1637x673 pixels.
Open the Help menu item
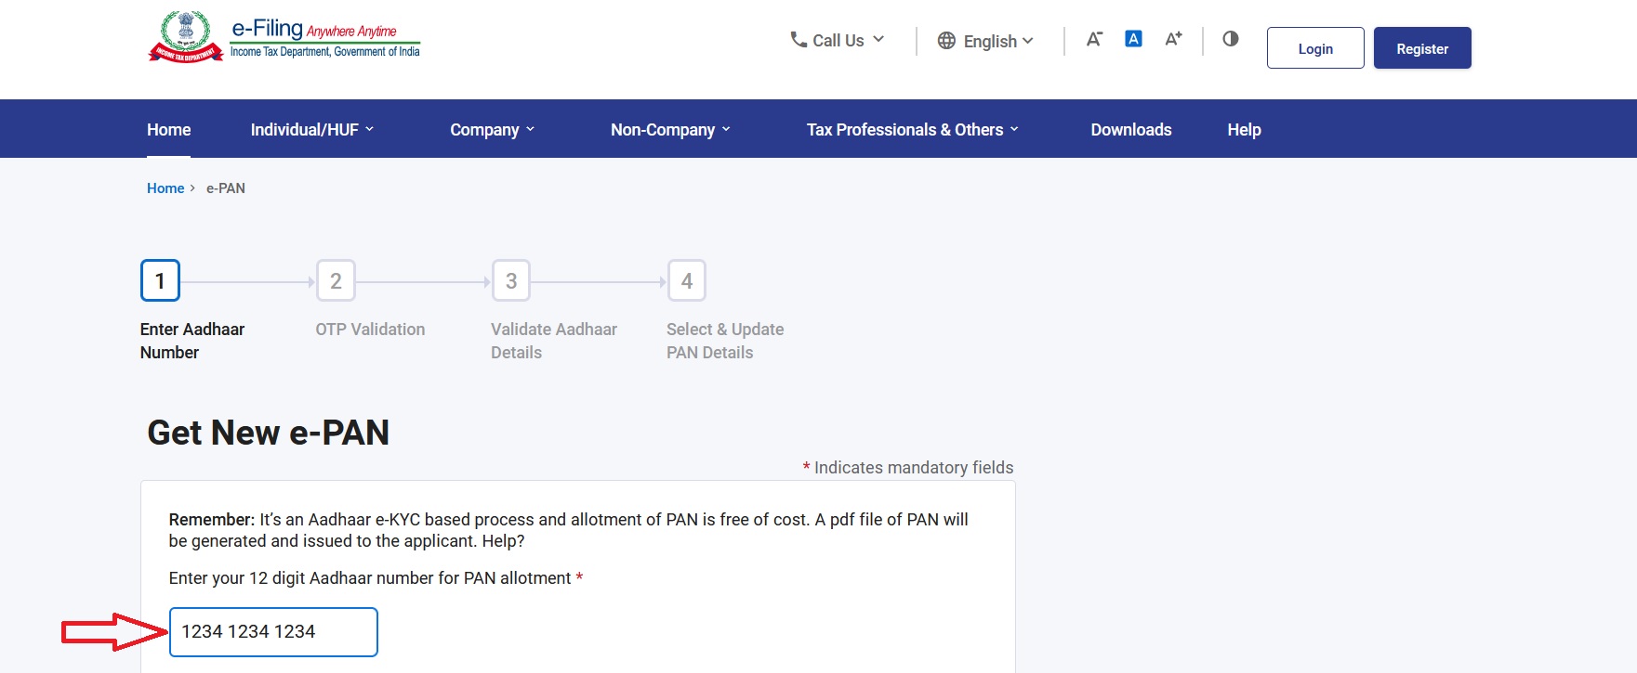point(1243,130)
